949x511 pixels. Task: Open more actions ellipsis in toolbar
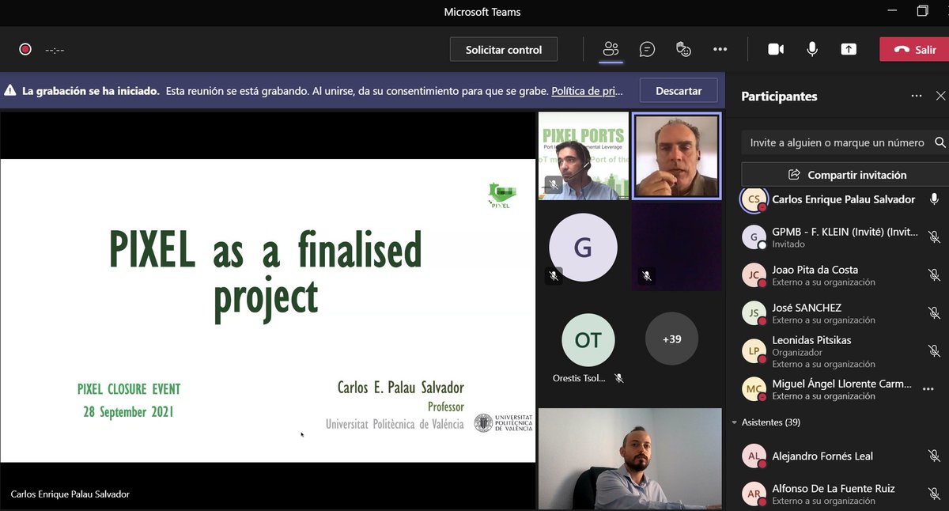tap(720, 50)
